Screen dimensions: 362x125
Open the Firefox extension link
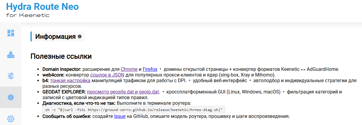click(150, 69)
